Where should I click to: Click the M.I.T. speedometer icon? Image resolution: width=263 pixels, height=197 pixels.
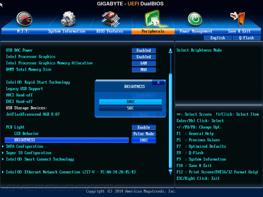point(24,19)
